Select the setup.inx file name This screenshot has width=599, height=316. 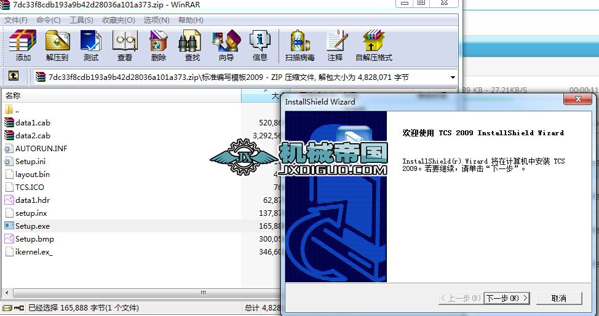(x=31, y=213)
